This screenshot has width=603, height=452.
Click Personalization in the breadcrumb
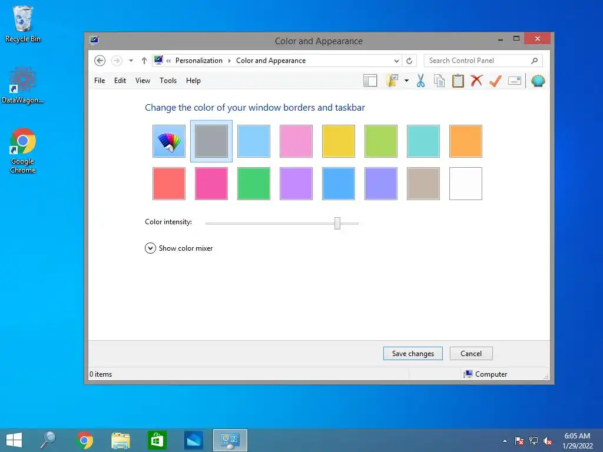tap(199, 61)
